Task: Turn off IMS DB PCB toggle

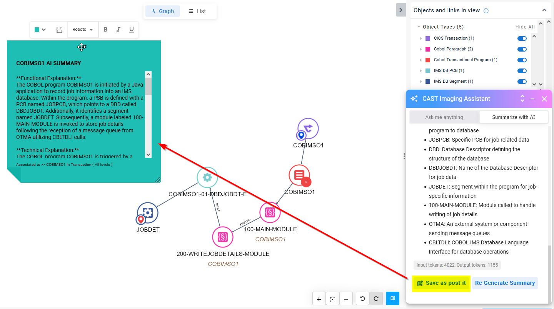Action: pos(522,71)
